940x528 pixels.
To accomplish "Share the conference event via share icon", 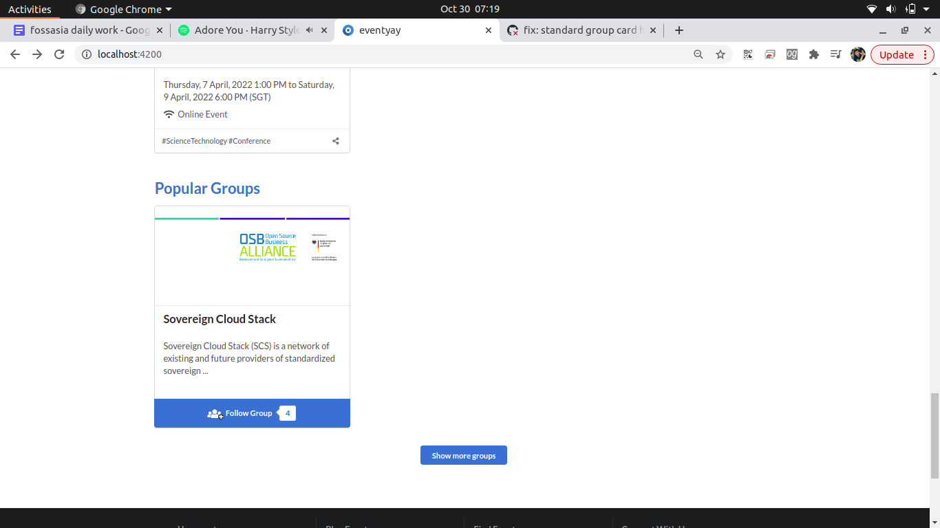I will [x=336, y=141].
